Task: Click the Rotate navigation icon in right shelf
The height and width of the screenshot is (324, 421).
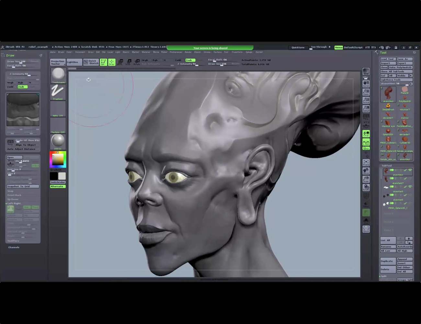Action: 366,188
